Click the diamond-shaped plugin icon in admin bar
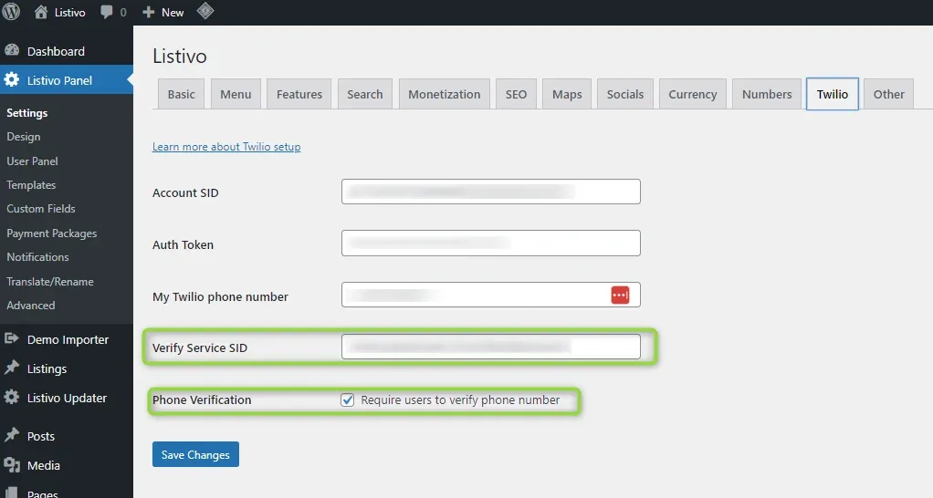 coord(205,11)
